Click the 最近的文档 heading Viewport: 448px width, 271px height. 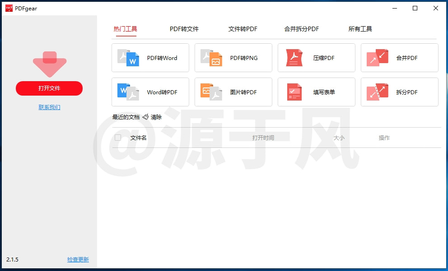click(x=126, y=117)
